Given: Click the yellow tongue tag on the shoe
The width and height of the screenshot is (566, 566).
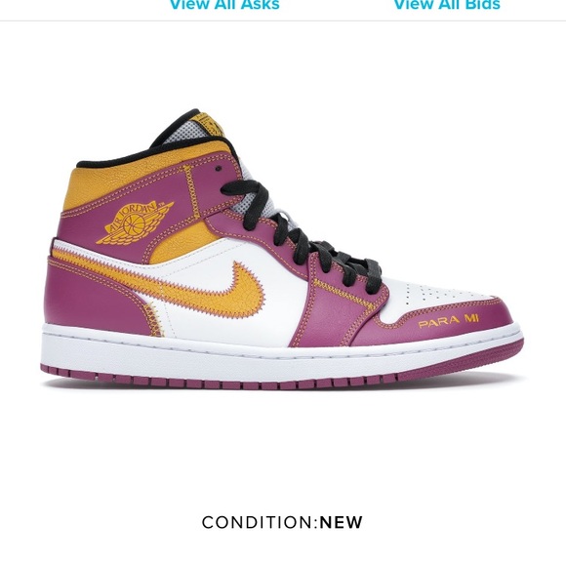Looking at the screenshot, I should (x=210, y=125).
